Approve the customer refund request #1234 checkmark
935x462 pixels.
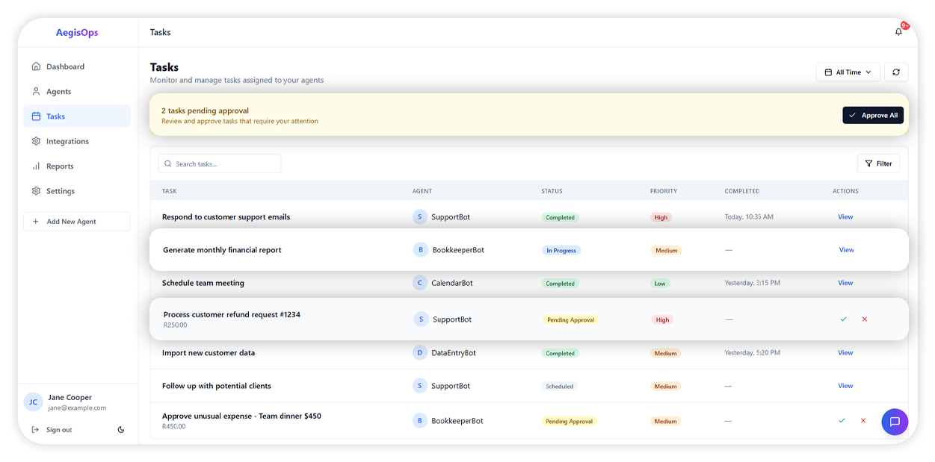[x=843, y=319]
